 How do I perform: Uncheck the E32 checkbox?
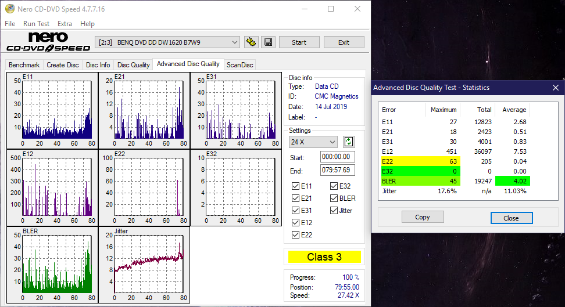tap(334, 186)
